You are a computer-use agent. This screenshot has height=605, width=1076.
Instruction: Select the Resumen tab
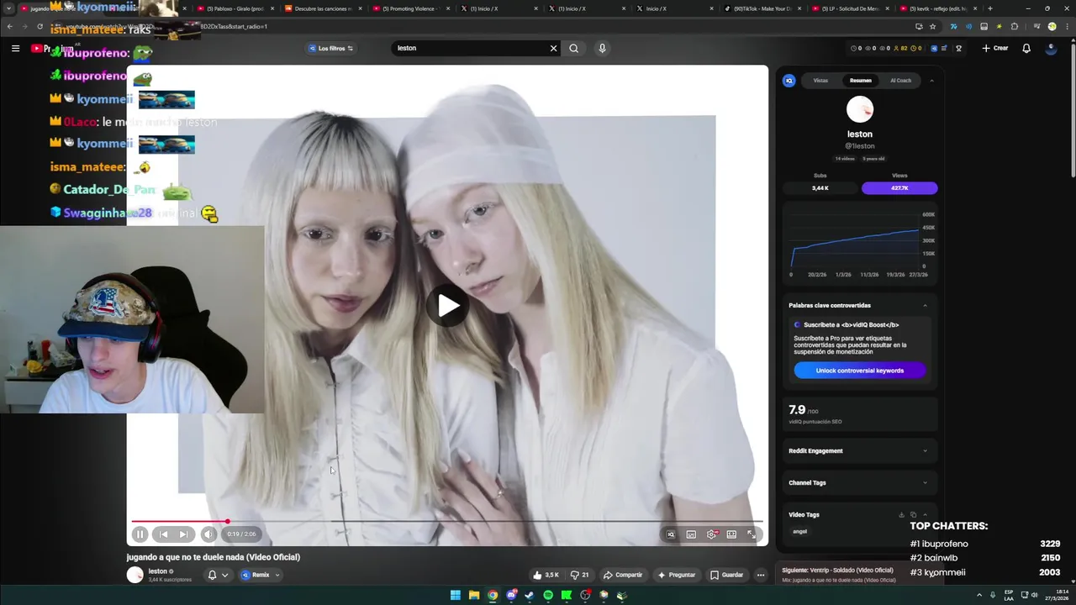point(860,81)
